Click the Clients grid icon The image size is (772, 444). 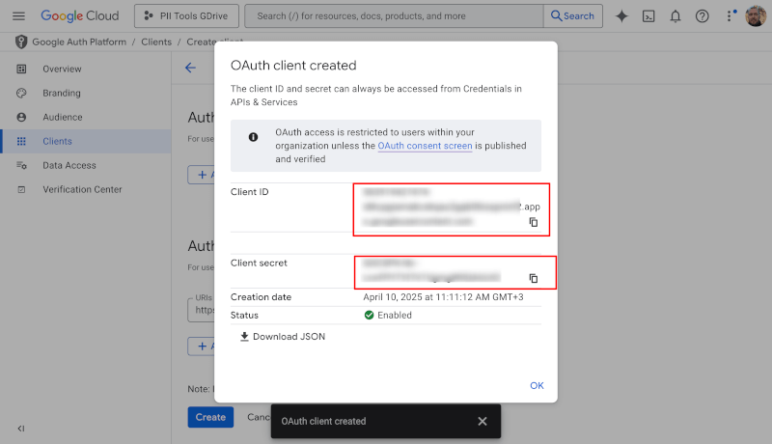[x=21, y=141]
